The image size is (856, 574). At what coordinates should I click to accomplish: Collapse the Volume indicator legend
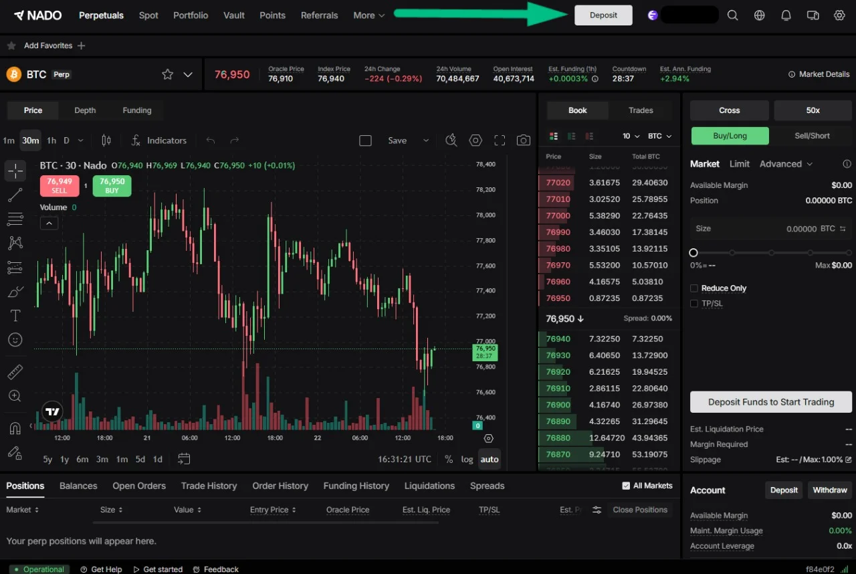49,223
